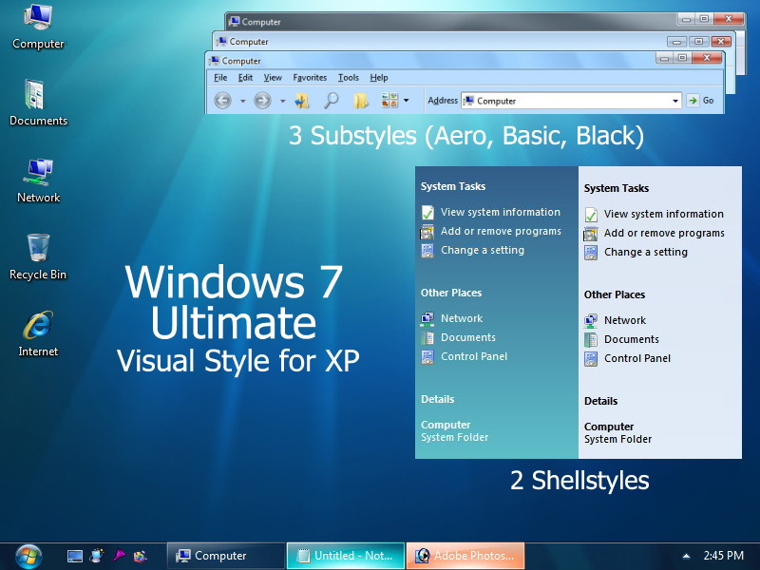Image resolution: width=760 pixels, height=570 pixels.
Task: Open the Forward history dropdown arrow
Action: coord(282,102)
